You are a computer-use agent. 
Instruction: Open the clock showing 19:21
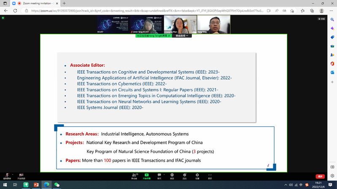pyautogui.click(x=318, y=185)
